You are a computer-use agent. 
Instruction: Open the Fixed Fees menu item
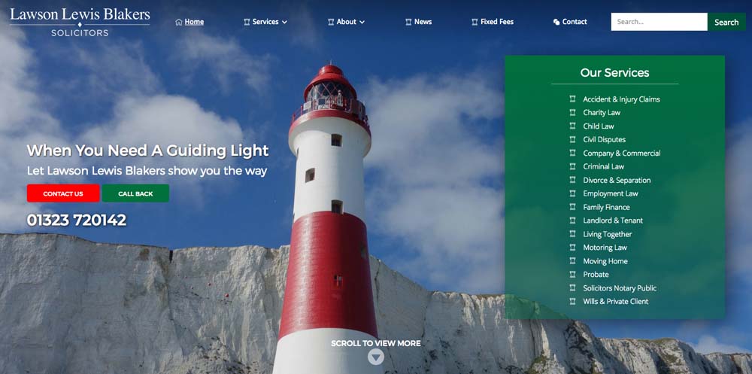[497, 22]
